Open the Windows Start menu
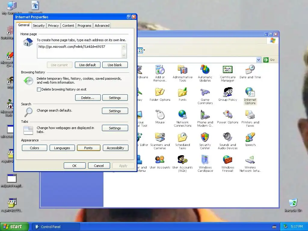The image size is (308, 231). pyautogui.click(x=14, y=227)
